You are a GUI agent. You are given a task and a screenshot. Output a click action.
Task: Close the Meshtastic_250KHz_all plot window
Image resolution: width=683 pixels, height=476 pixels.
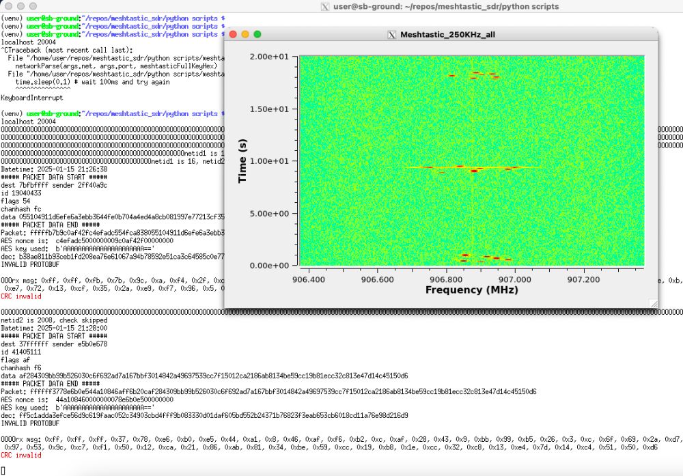tap(233, 34)
